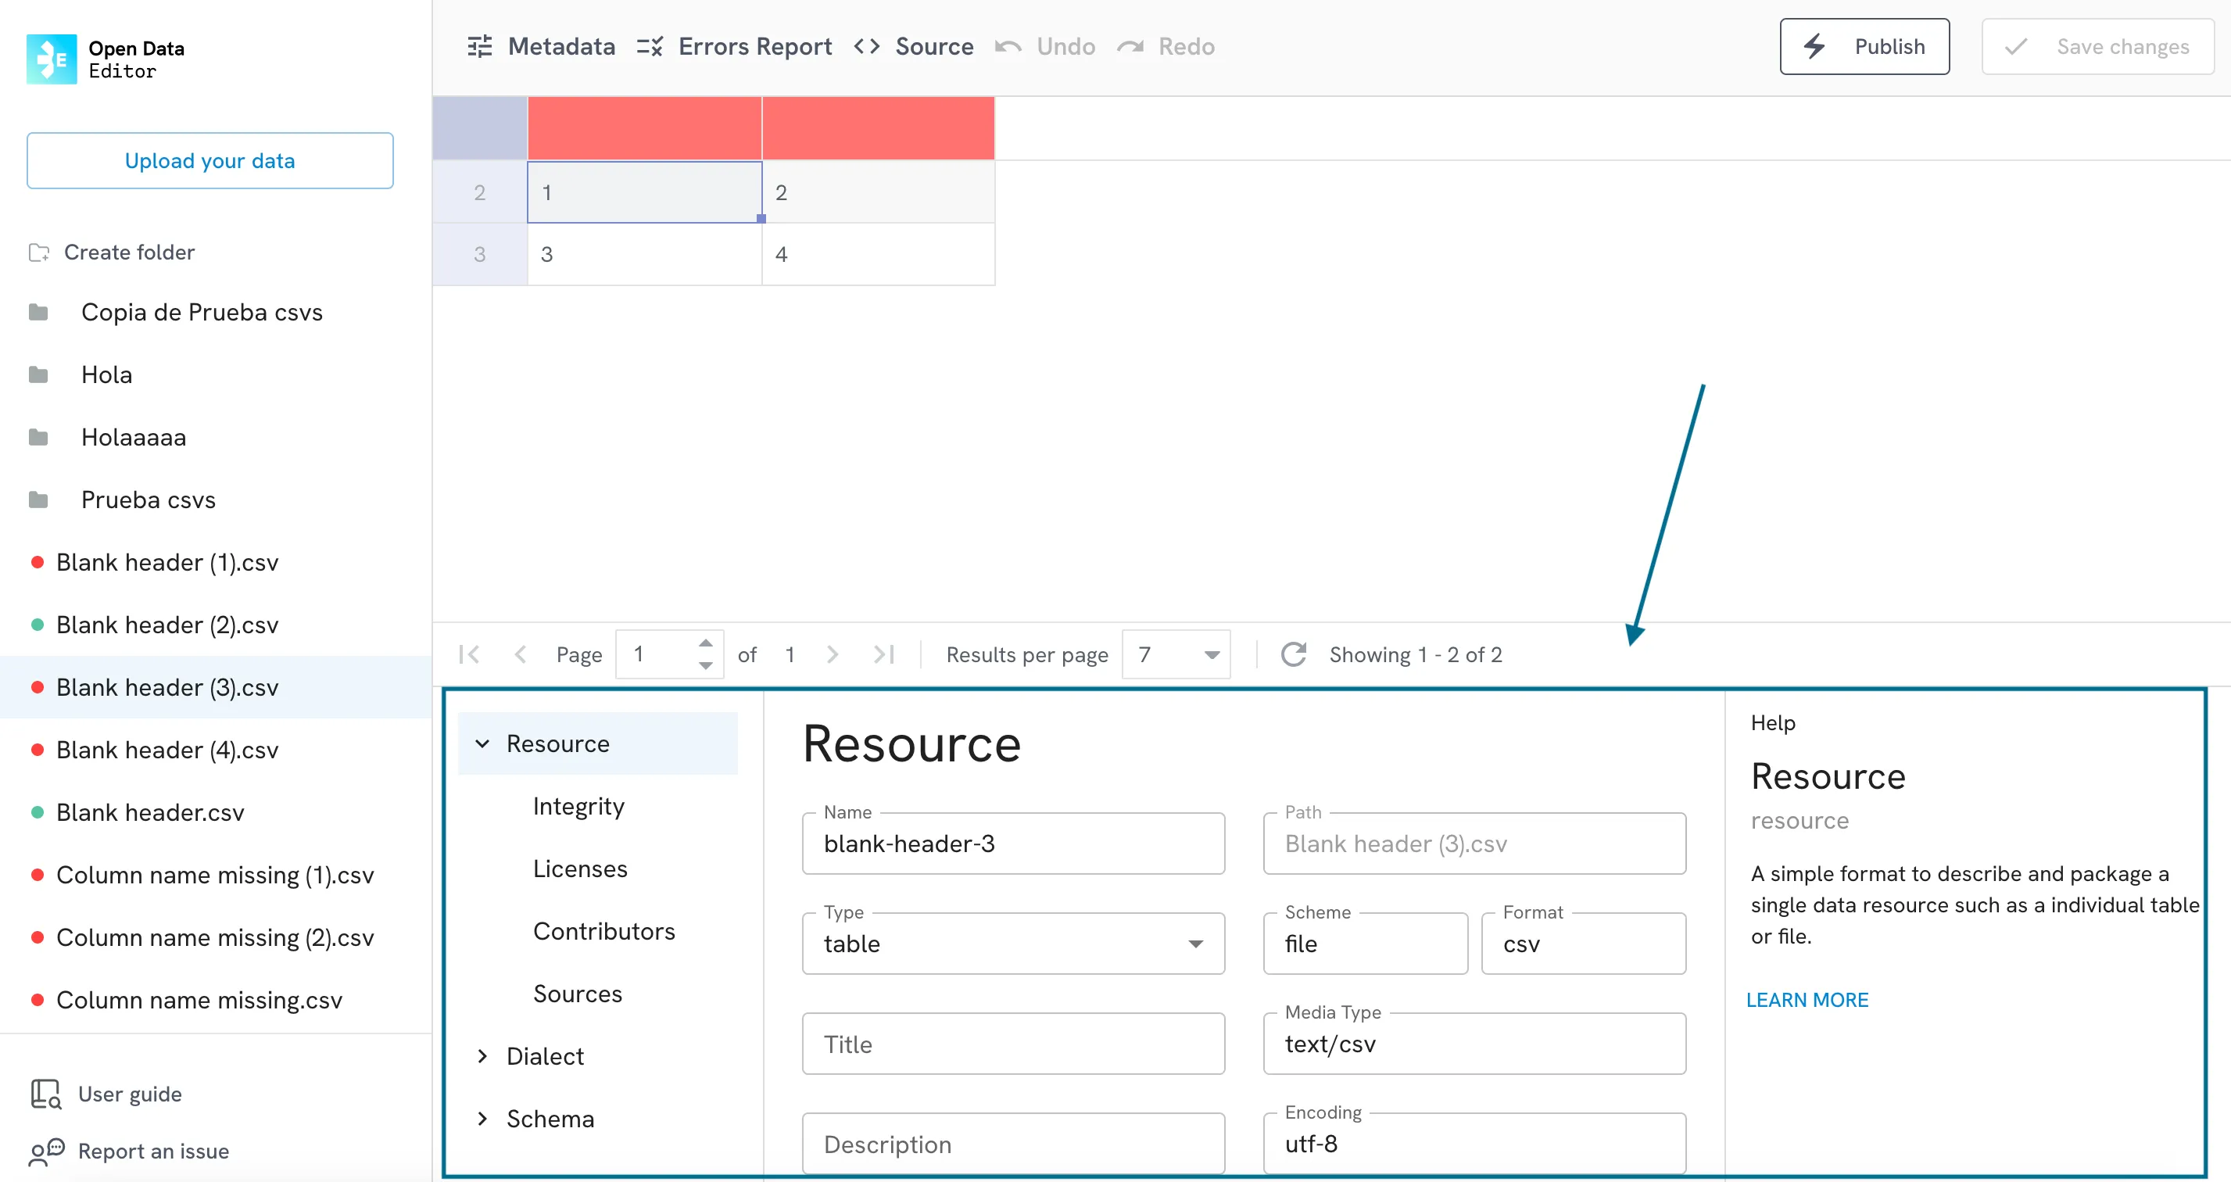Click the Redo icon

coord(1133,46)
